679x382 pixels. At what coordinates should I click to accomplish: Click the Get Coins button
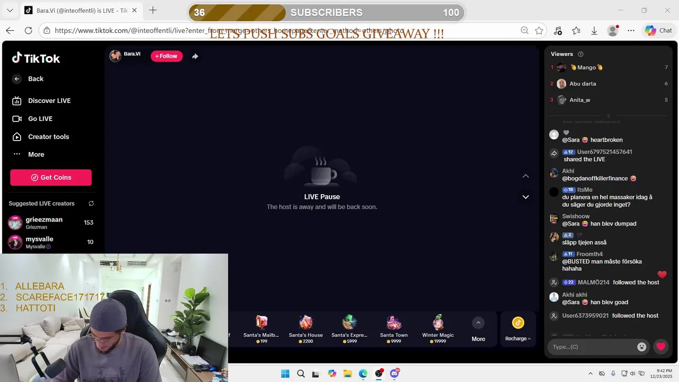(51, 177)
